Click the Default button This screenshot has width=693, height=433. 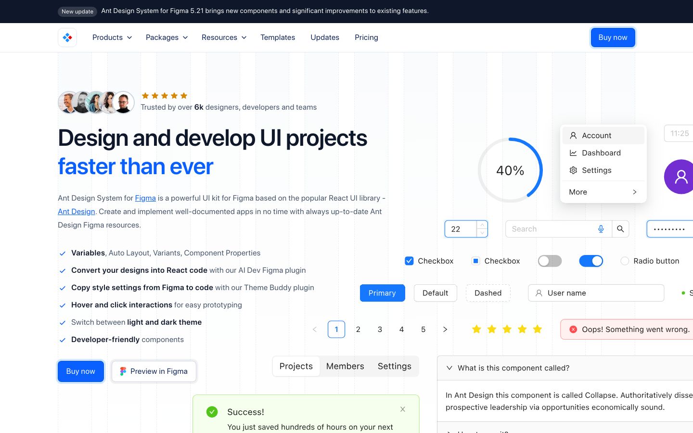tap(435, 293)
